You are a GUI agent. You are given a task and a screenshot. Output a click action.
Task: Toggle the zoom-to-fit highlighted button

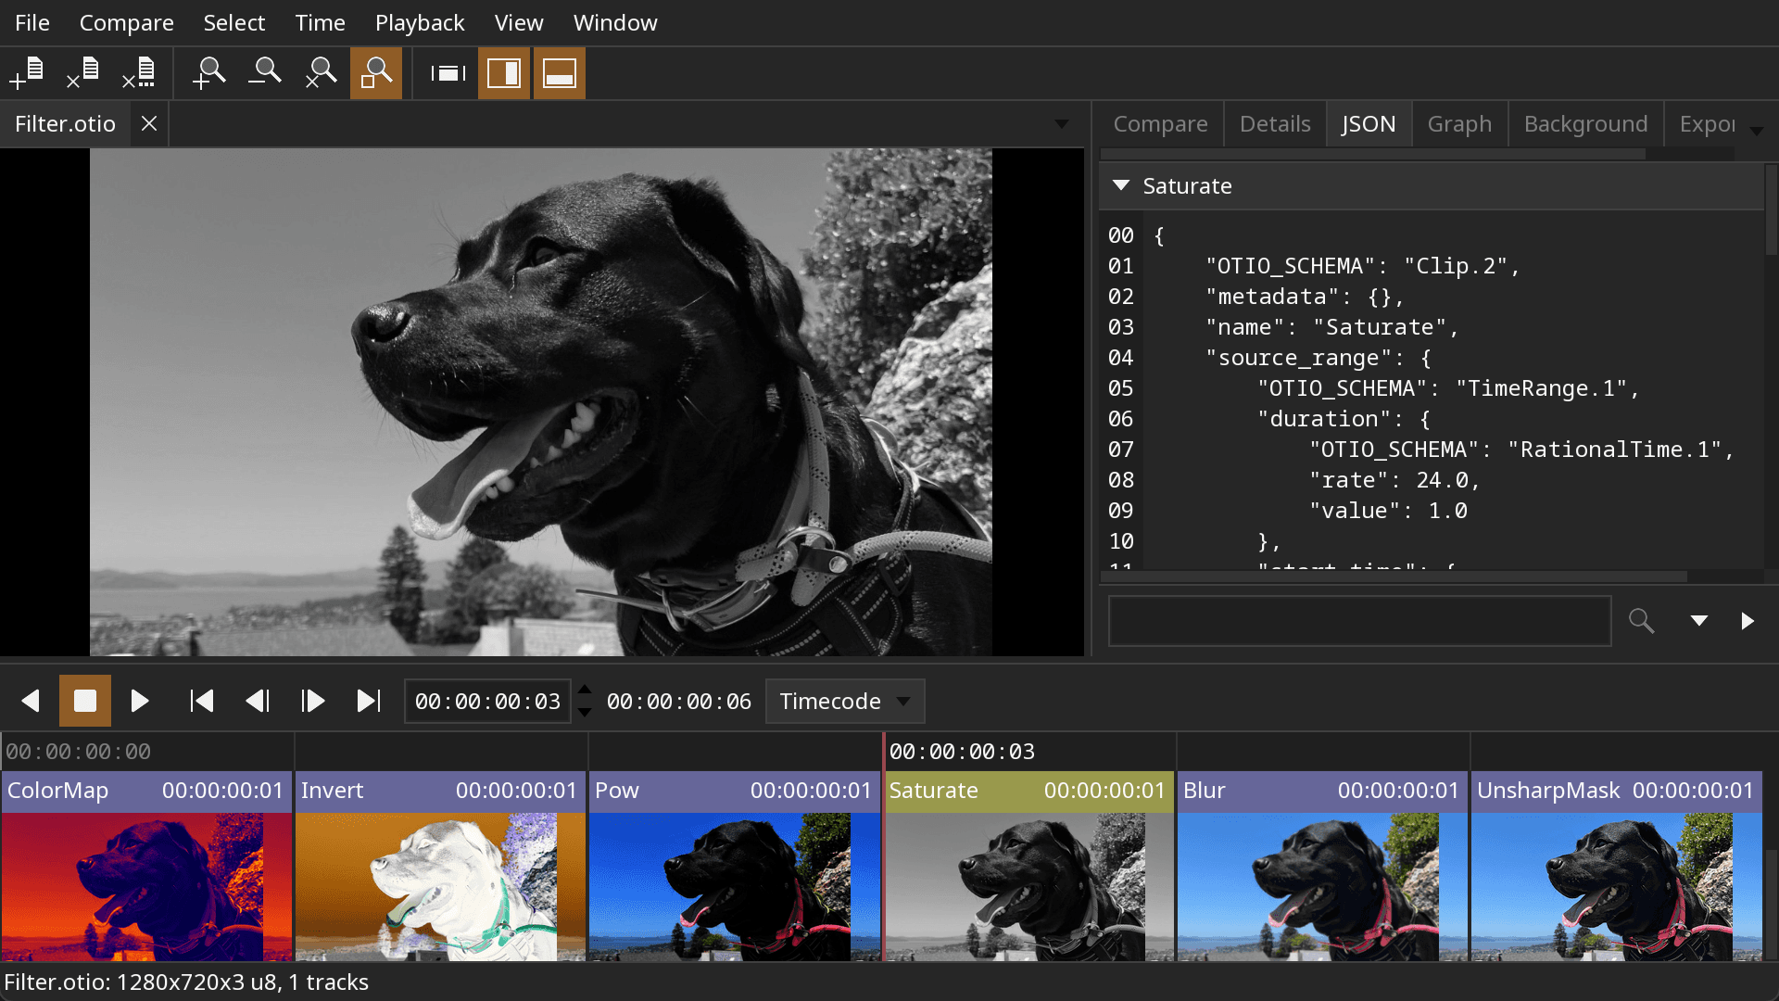(376, 73)
